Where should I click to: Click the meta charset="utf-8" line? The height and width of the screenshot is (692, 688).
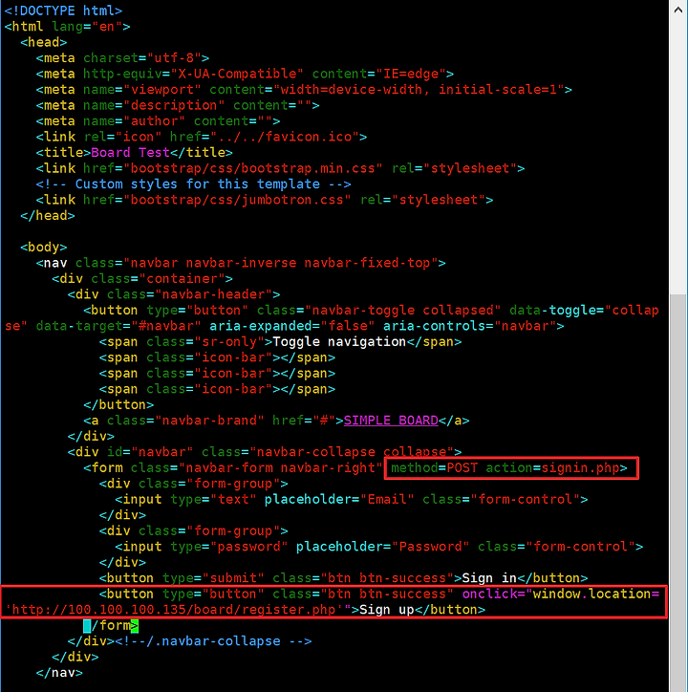click(x=122, y=57)
